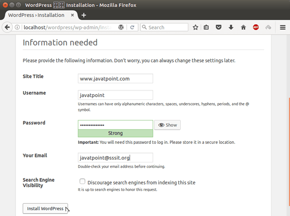This screenshot has height=216, width=290.
Task: Click the page vertical scrollbar
Action: pyautogui.click(x=289, y=152)
